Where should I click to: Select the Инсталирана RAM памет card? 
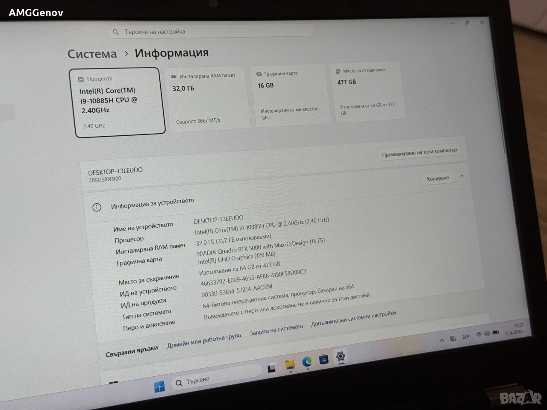pos(207,98)
